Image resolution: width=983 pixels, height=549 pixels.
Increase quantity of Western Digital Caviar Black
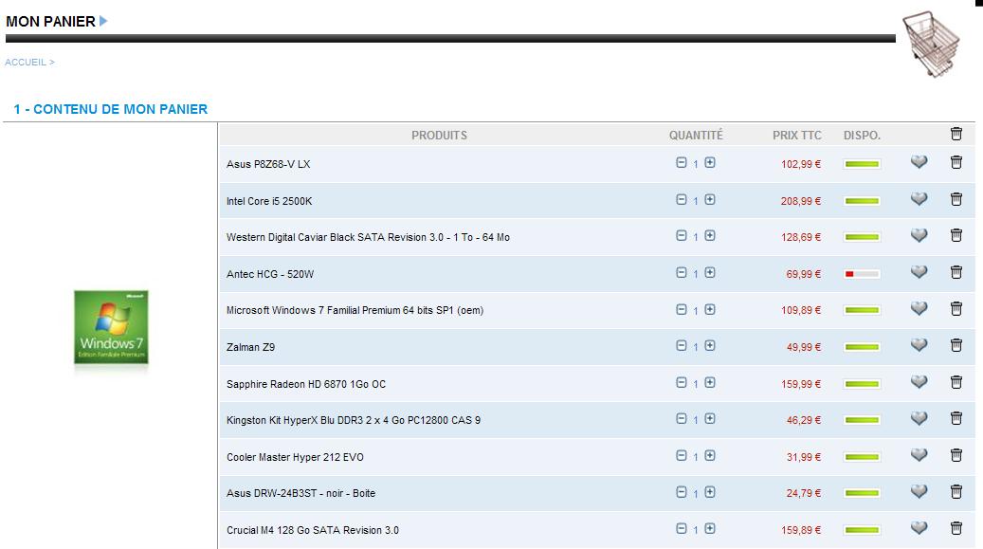pos(710,236)
